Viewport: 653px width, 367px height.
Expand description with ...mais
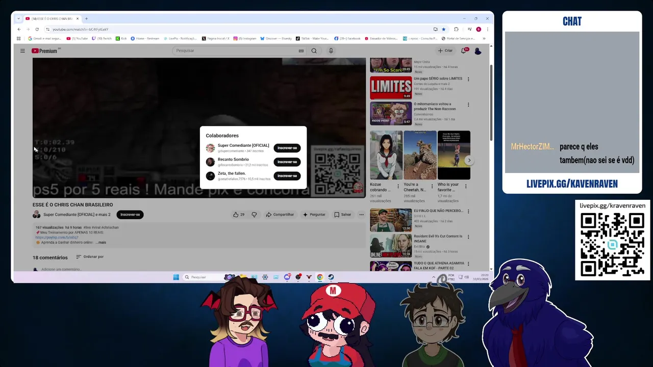(x=101, y=243)
